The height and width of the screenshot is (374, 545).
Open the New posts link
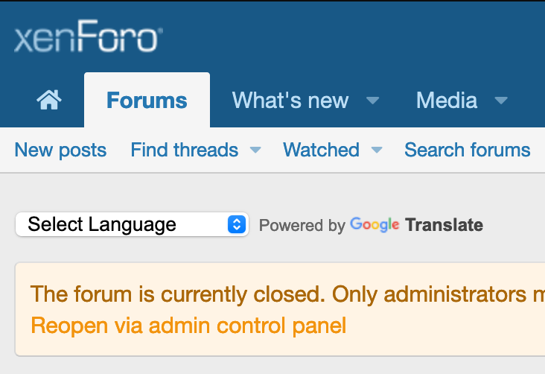60,150
